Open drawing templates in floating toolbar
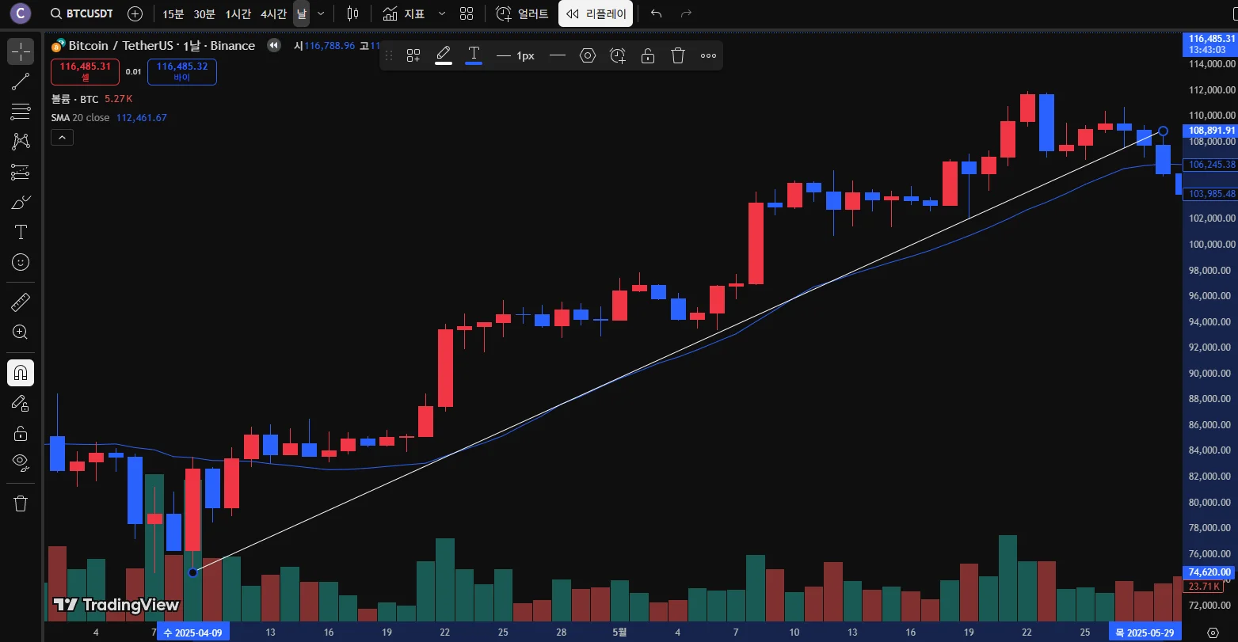The height and width of the screenshot is (642, 1238). 413,55
